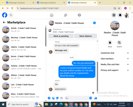The height and width of the screenshot is (107, 133).
Task: Click the browser address bar URL
Action: pos(40,8)
